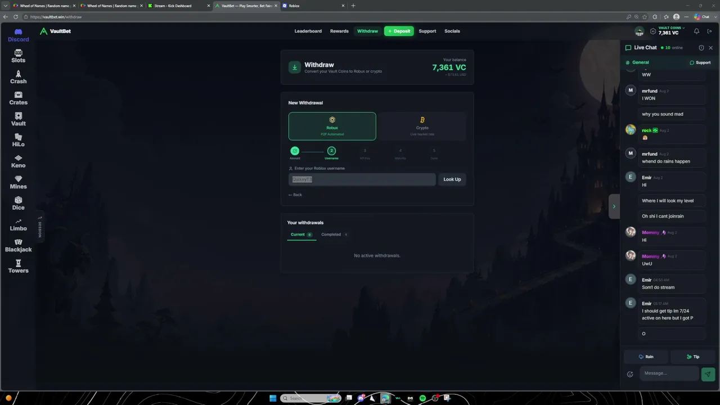Viewport: 720px width, 405px height.
Task: Switch to the Roblox browser tab
Action: coord(313,6)
